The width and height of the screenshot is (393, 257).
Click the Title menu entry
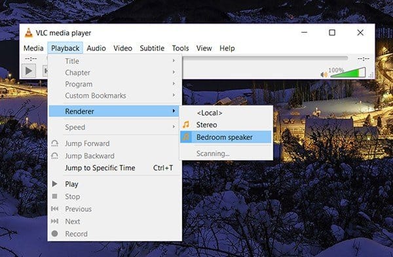(115, 61)
